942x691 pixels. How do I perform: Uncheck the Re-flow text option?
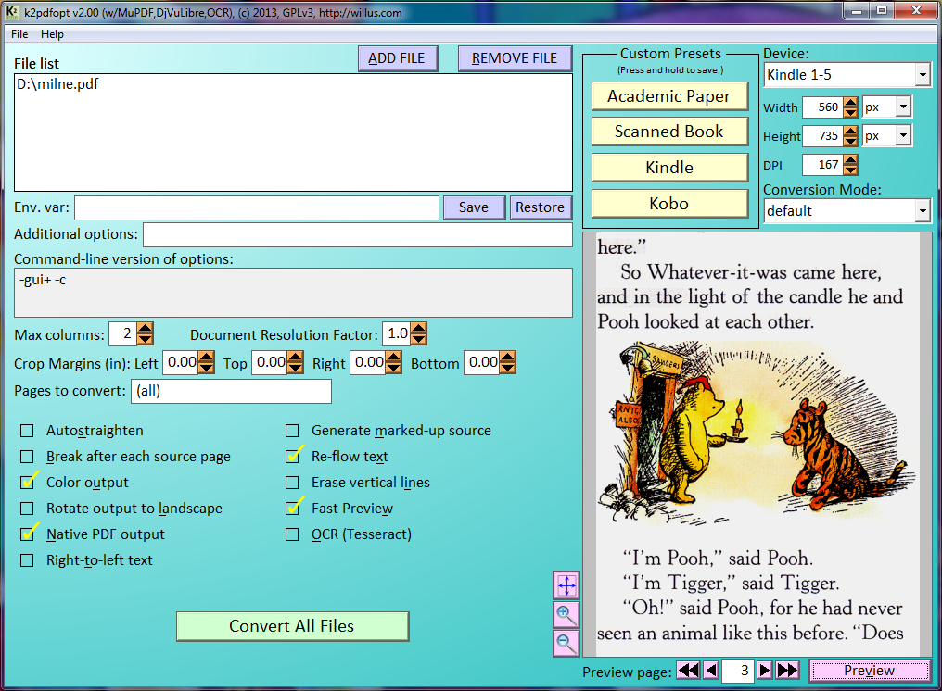(292, 457)
